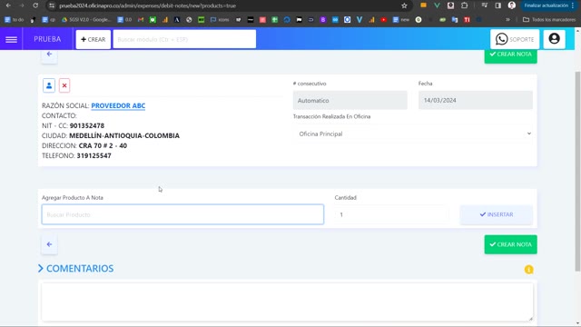
Task: Open Chrome three-dot menu
Action: 573,5
